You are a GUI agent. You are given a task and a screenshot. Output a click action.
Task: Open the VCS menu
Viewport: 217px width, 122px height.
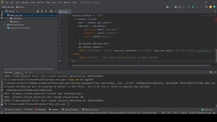click(60, 2)
